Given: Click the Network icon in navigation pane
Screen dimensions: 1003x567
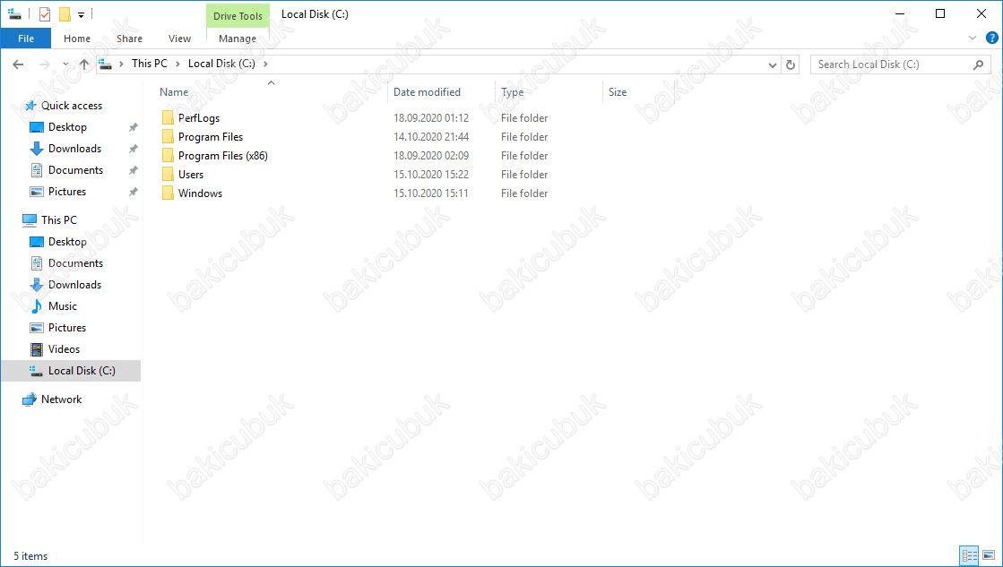Looking at the screenshot, I should click(x=30, y=399).
